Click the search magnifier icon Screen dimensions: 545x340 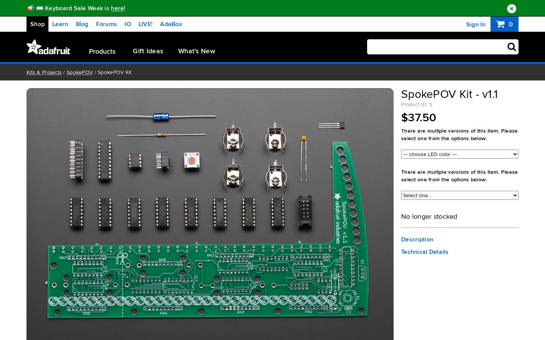click(511, 47)
